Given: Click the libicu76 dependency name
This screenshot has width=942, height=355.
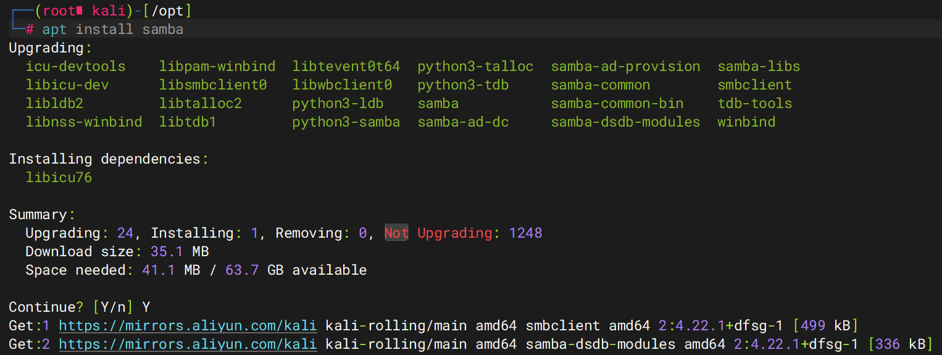Looking at the screenshot, I should pyautogui.click(x=59, y=177).
